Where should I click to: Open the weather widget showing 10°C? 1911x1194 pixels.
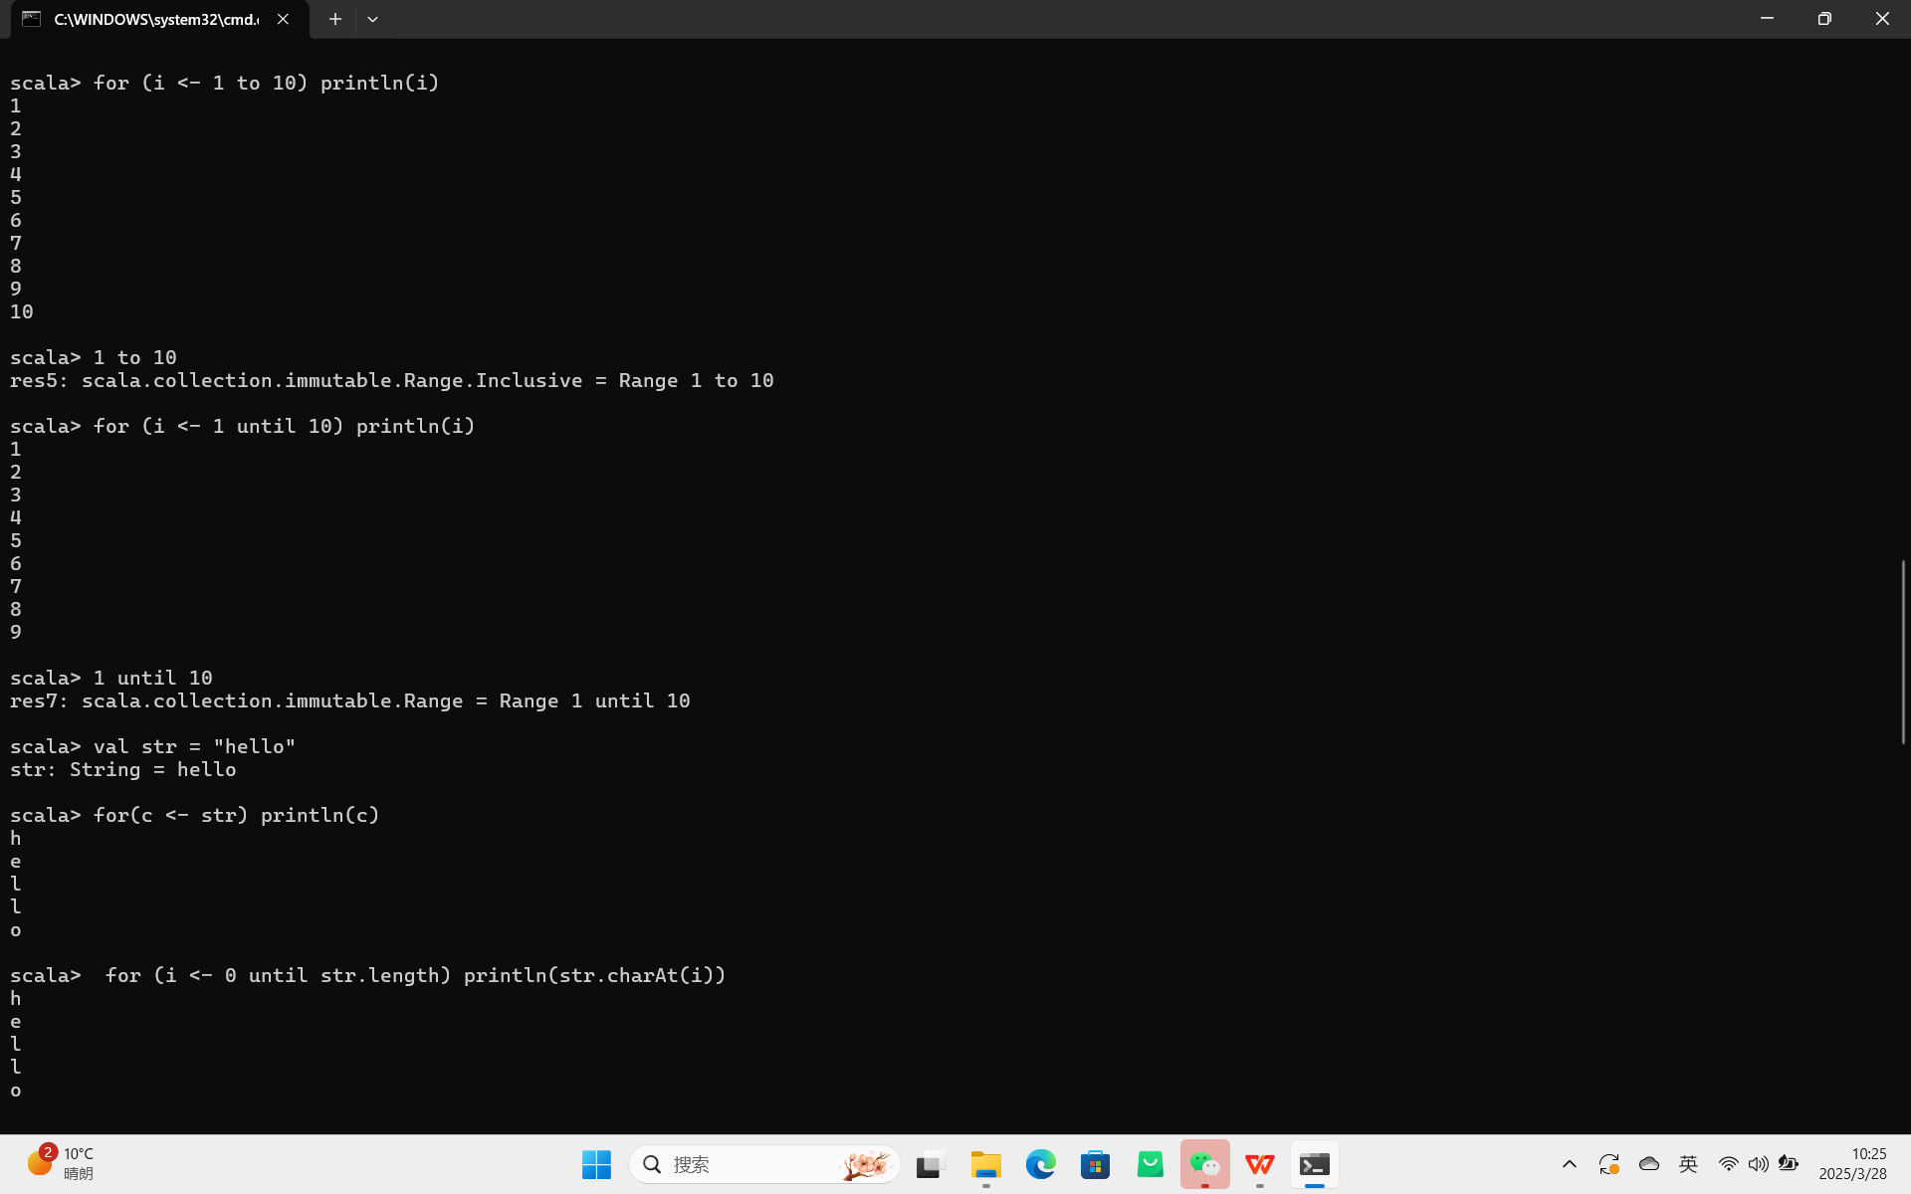pos(60,1163)
